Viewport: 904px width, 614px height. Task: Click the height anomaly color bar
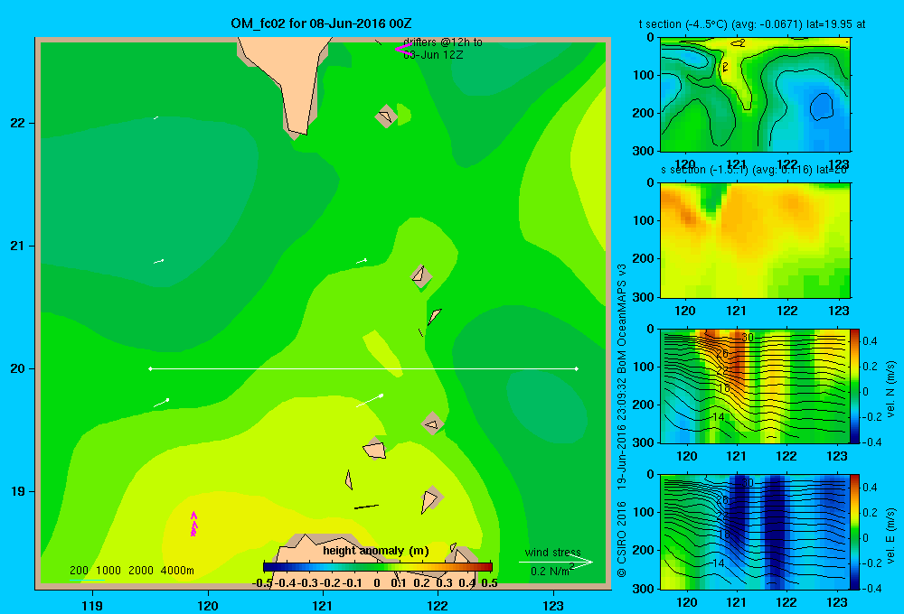pyautogui.click(x=378, y=567)
